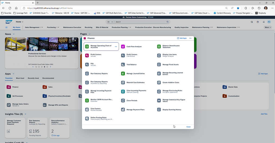This screenshot has height=143, width=275.
Task: Open the Close Periods icon
Action: pyautogui.click(x=123, y=101)
